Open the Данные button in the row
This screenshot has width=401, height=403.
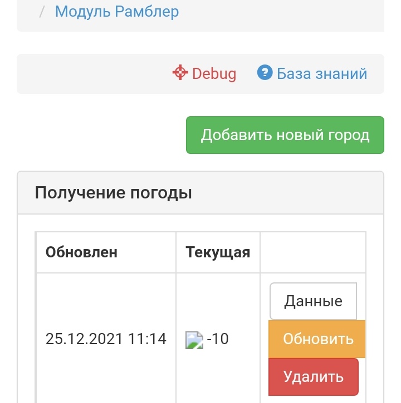313,301
